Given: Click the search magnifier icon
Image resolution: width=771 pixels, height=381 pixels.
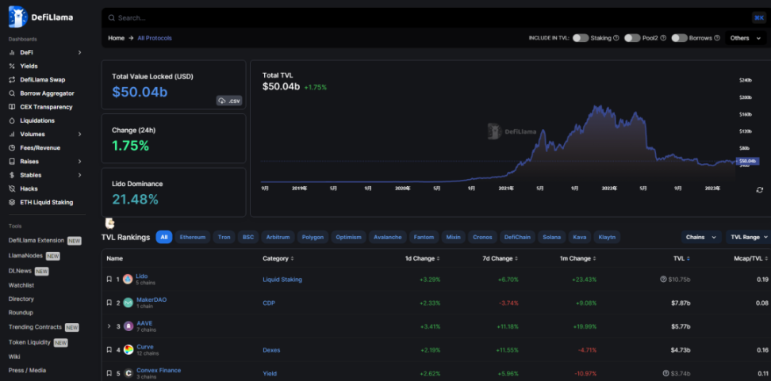Looking at the screenshot, I should 112,18.
